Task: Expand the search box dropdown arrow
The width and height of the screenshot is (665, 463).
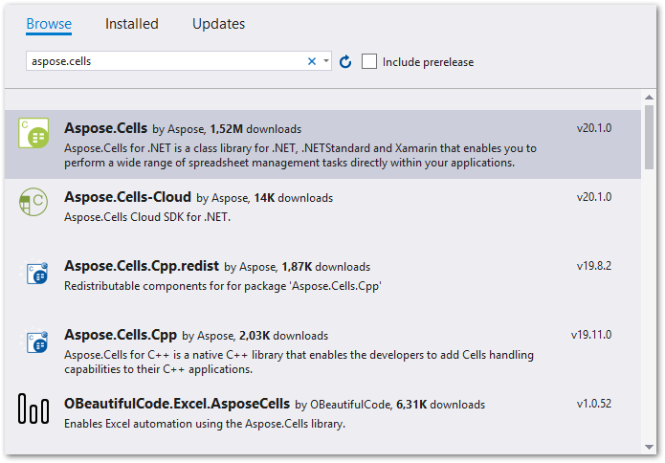Action: [x=325, y=61]
